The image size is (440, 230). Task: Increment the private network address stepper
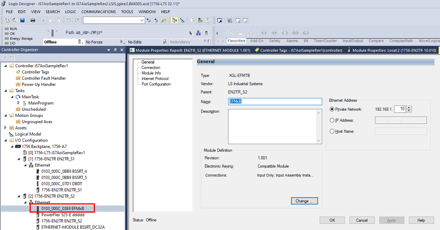[x=409, y=107]
